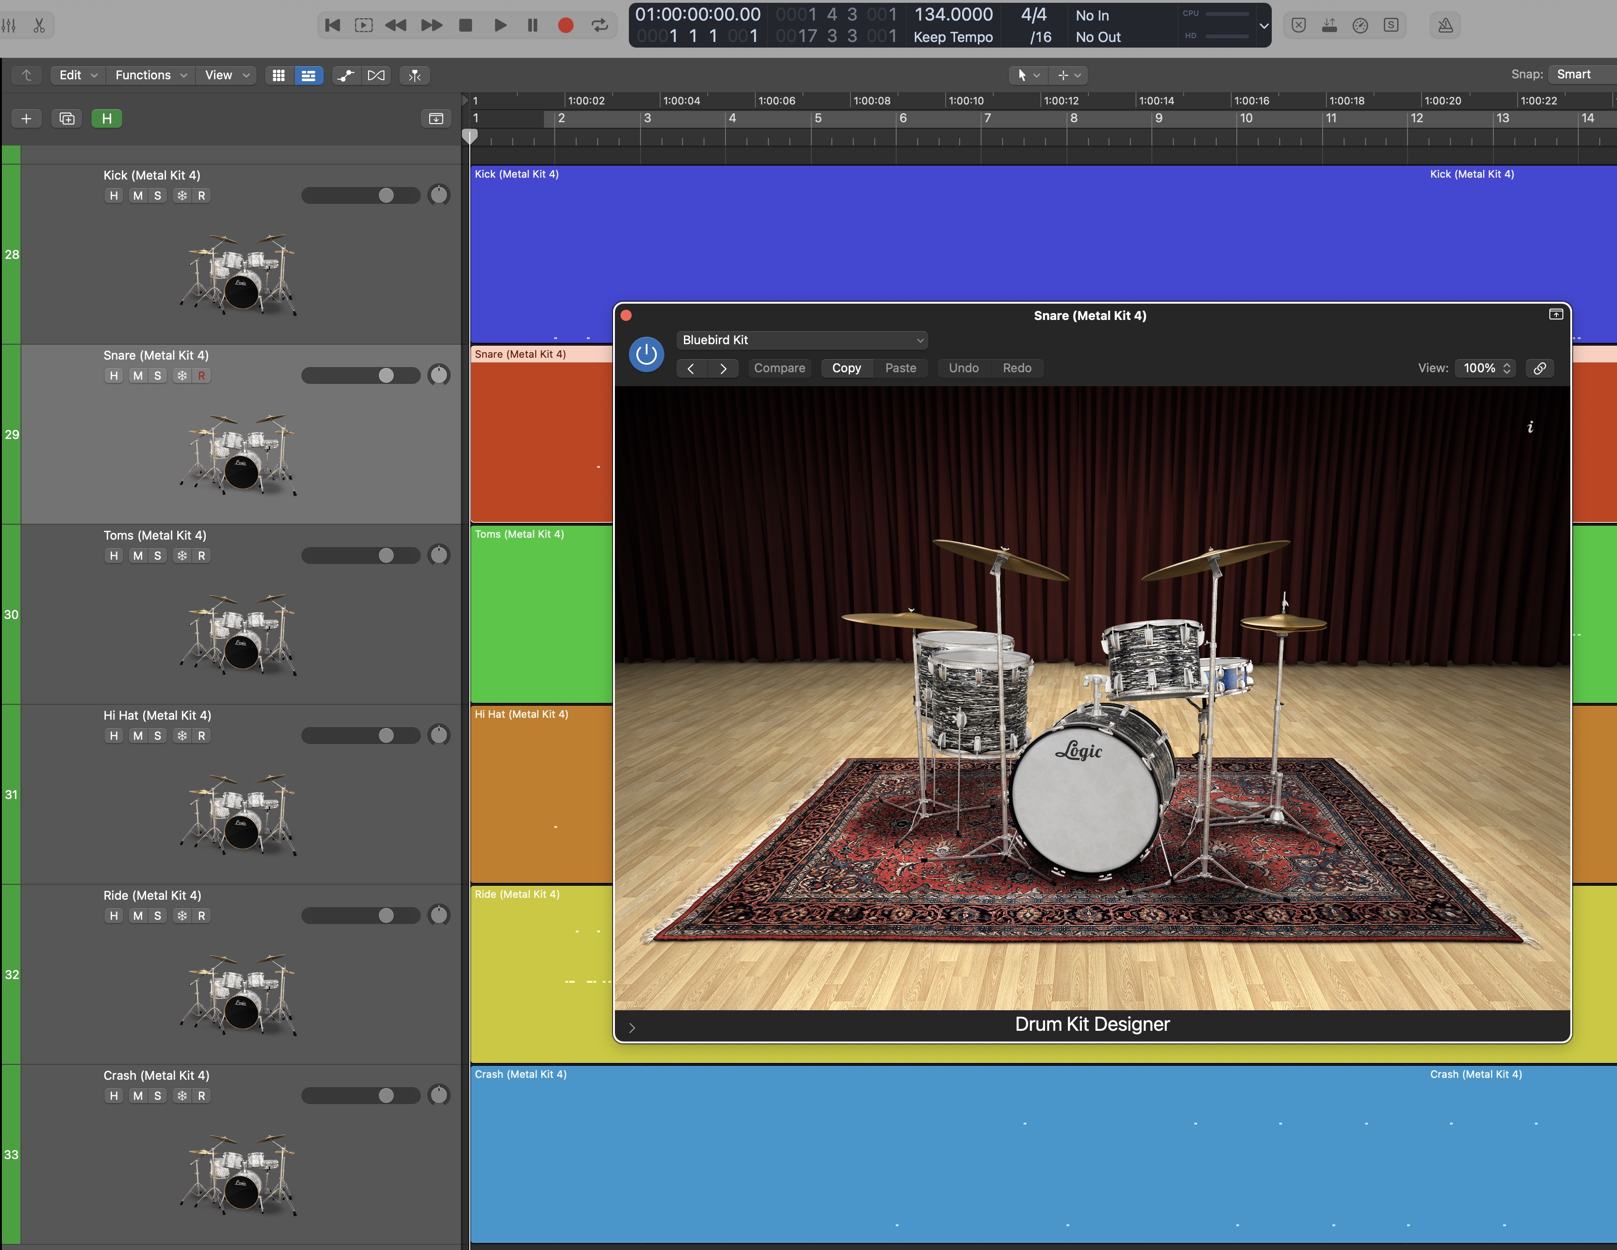
Task: Click the plugin link chain icon
Action: coord(1539,368)
